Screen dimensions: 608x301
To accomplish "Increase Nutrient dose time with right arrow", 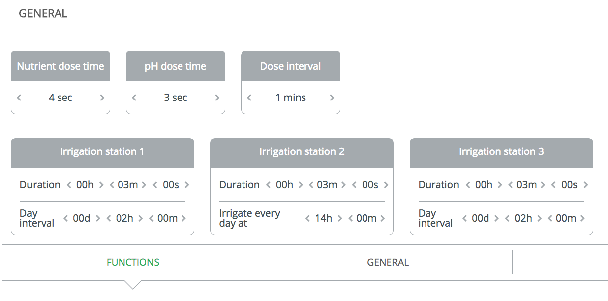I will (102, 98).
